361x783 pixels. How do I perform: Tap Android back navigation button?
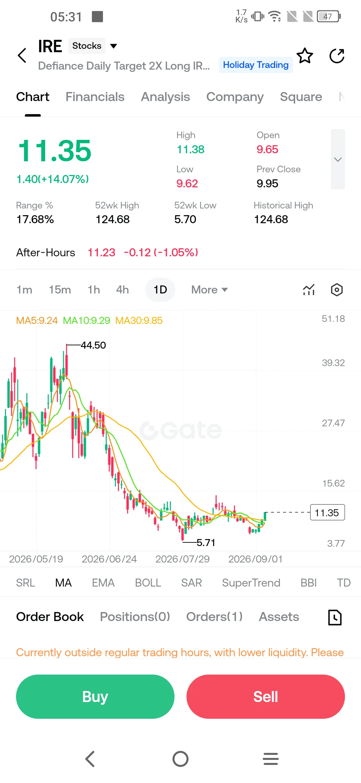(x=90, y=759)
